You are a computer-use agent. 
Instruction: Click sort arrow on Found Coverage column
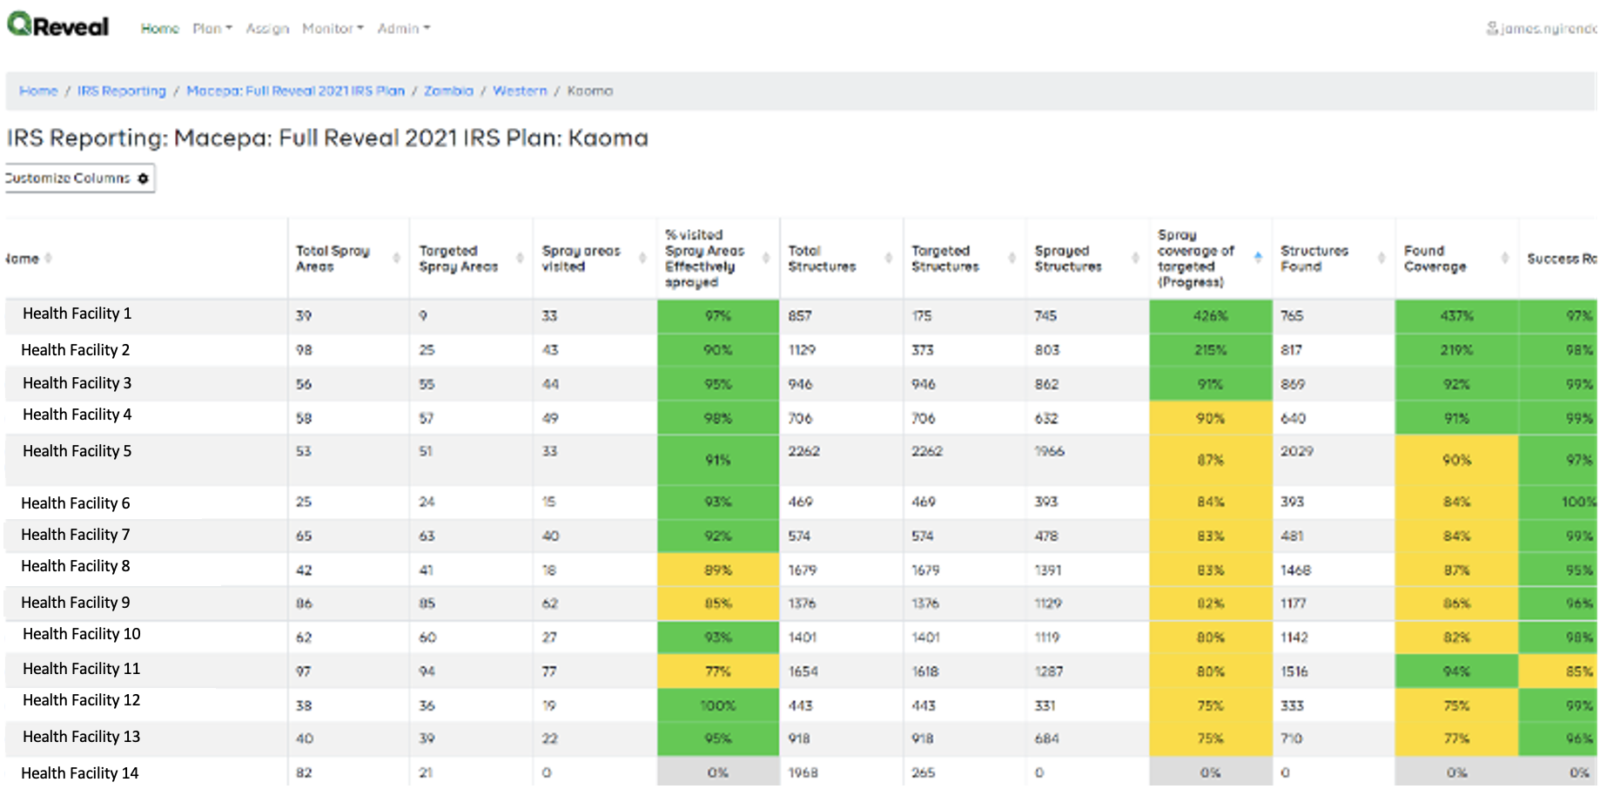pyautogui.click(x=1505, y=259)
